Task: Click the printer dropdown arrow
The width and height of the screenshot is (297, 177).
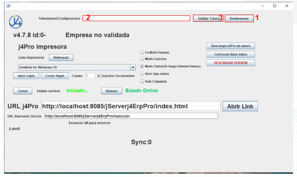Action: click(x=133, y=67)
